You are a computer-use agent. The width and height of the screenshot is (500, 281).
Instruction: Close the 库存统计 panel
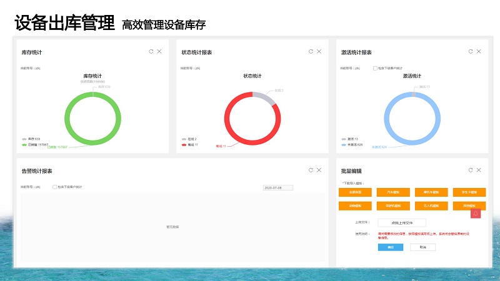(159, 52)
